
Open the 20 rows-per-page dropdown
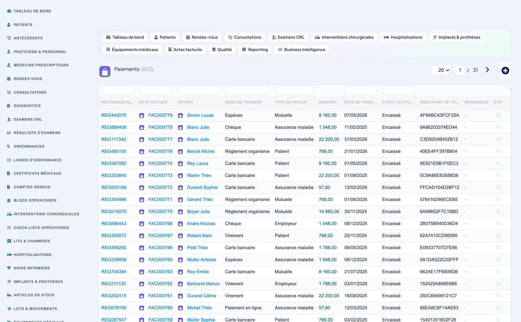tap(441, 70)
